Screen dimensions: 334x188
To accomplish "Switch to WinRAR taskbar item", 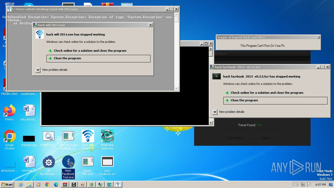I will (65, 185).
